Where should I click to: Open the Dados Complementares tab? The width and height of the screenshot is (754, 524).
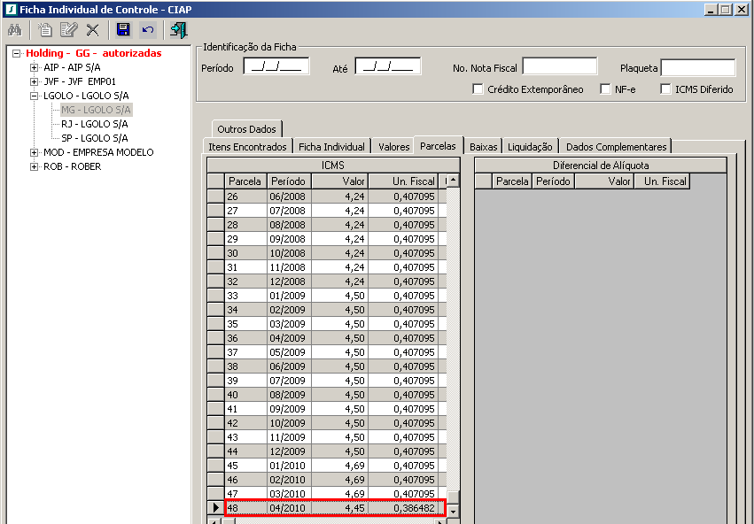click(x=616, y=147)
